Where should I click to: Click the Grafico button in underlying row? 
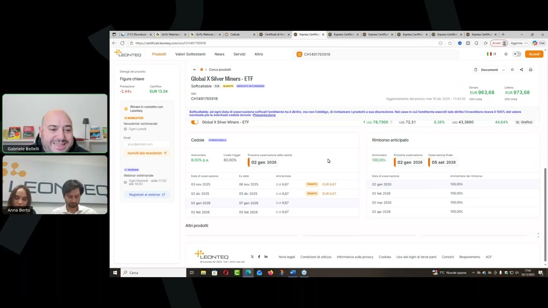(x=524, y=122)
